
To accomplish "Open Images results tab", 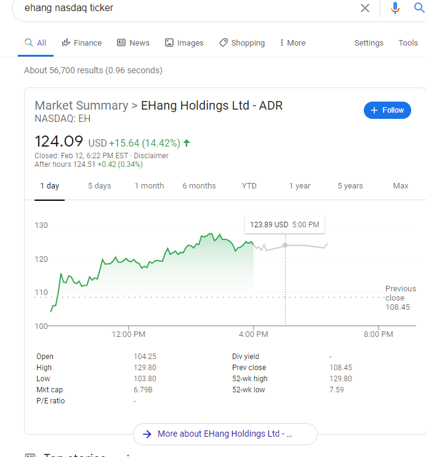I will click(x=184, y=43).
